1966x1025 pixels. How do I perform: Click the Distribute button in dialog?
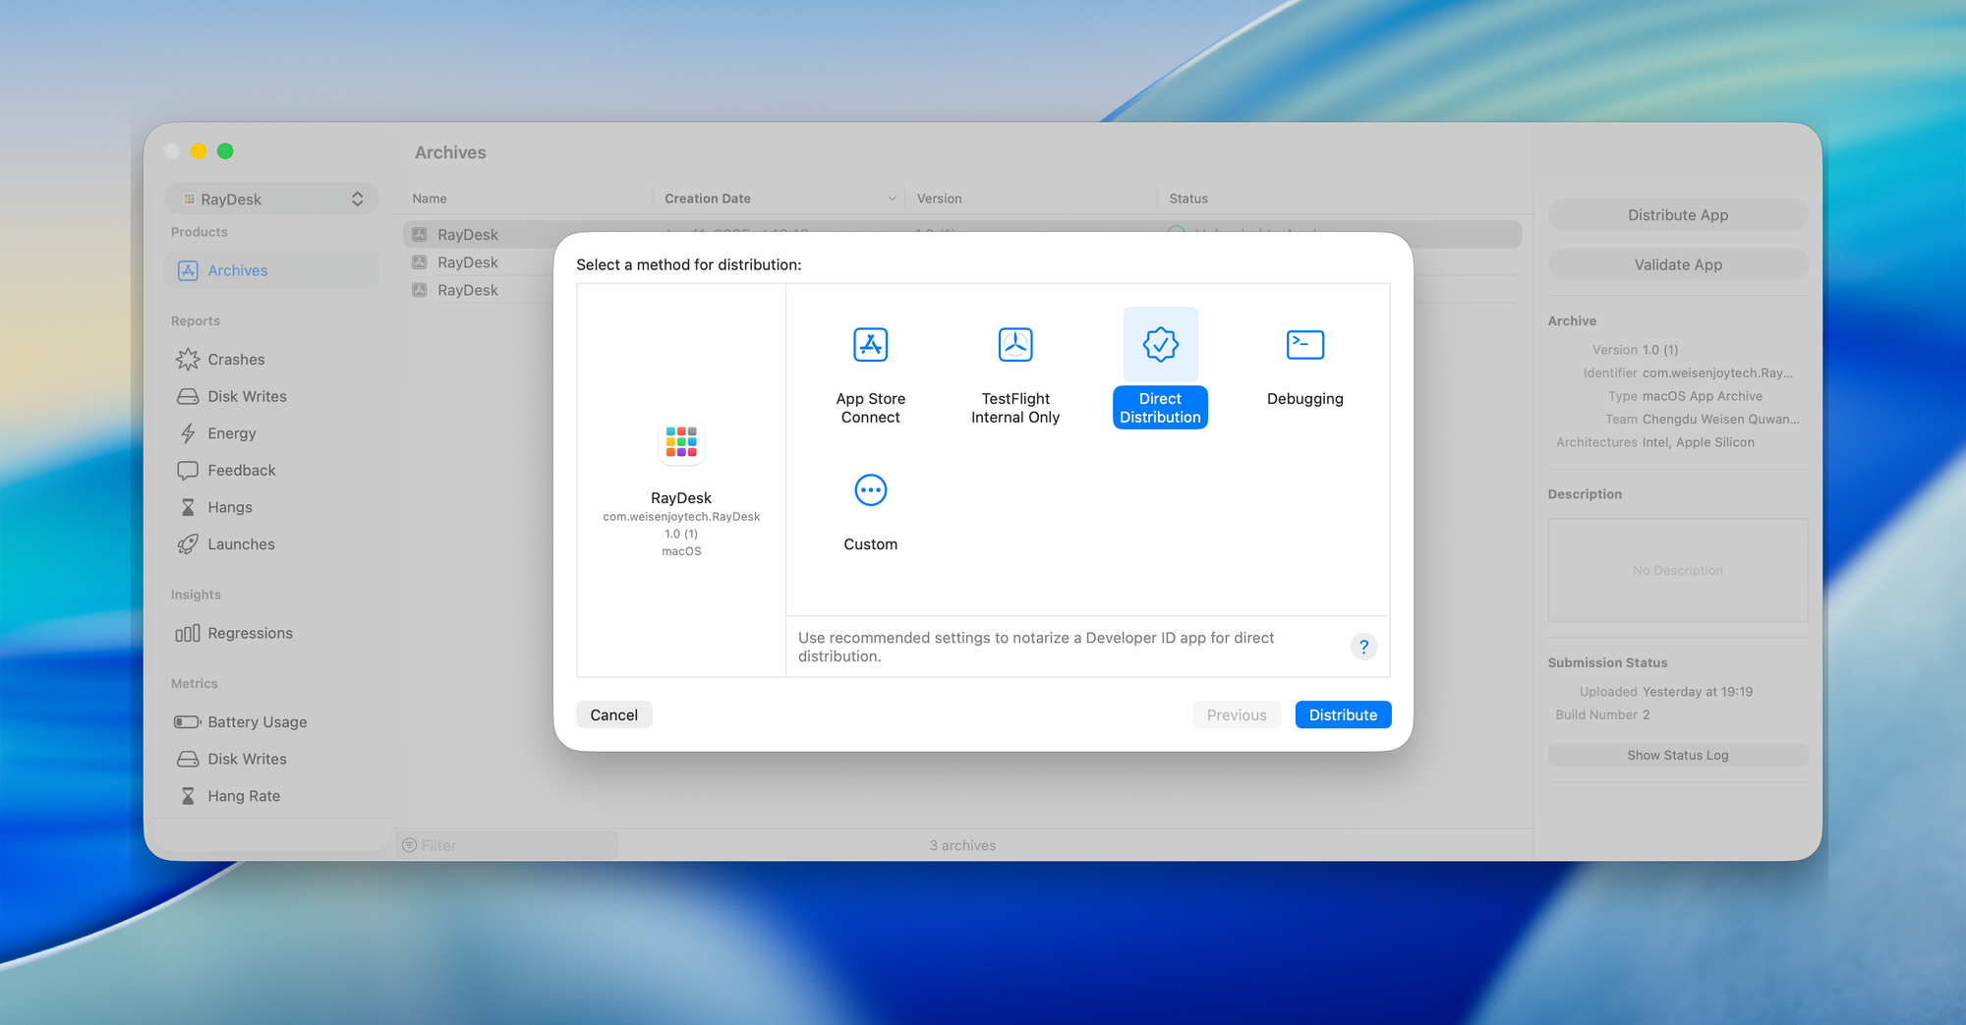click(1342, 715)
